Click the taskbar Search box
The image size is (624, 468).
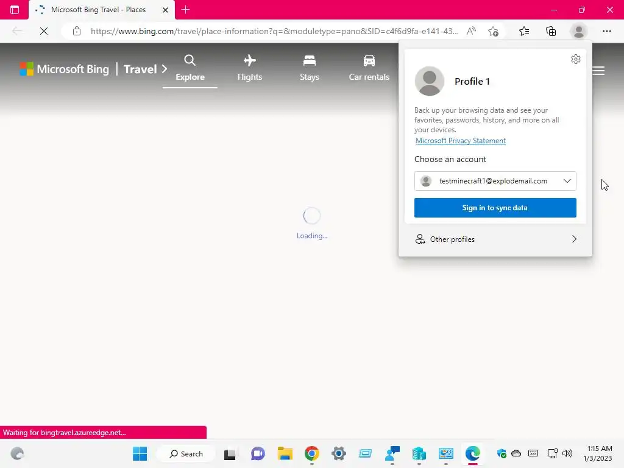186,453
